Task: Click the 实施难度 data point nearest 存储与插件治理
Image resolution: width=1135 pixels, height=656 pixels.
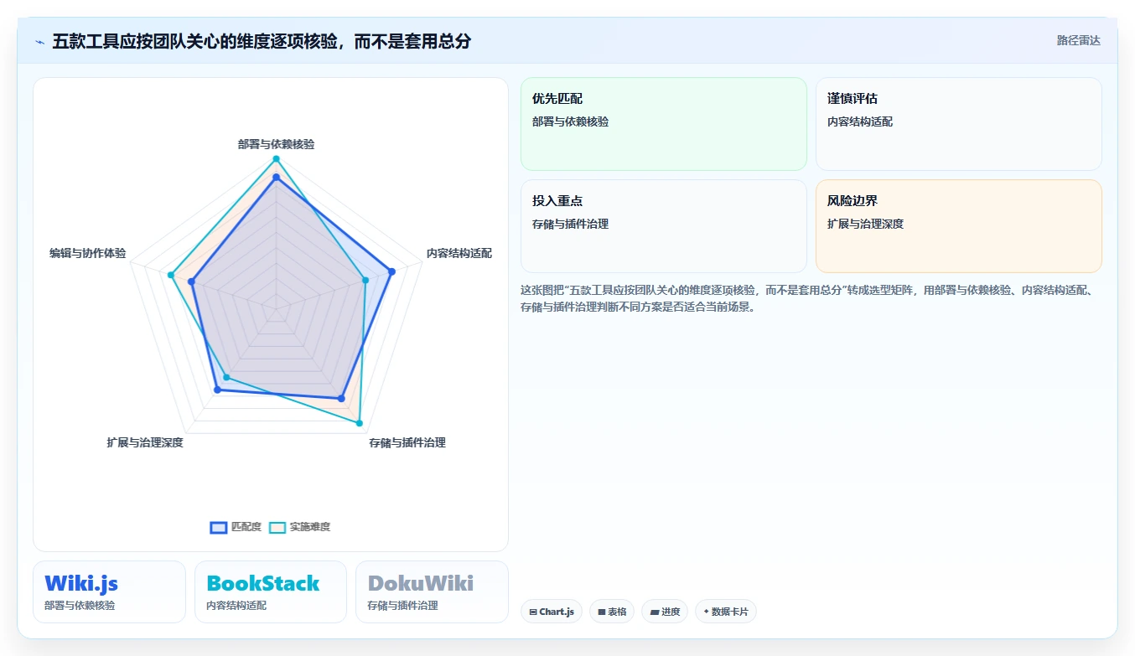Action: coord(360,423)
